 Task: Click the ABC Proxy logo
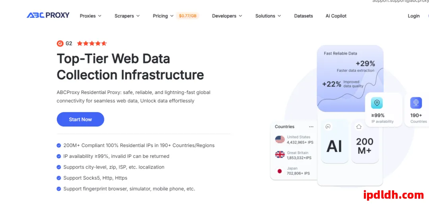pos(48,15)
